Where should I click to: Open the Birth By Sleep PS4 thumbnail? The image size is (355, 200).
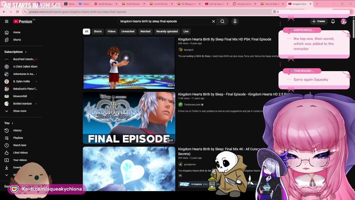[x=129, y=63]
